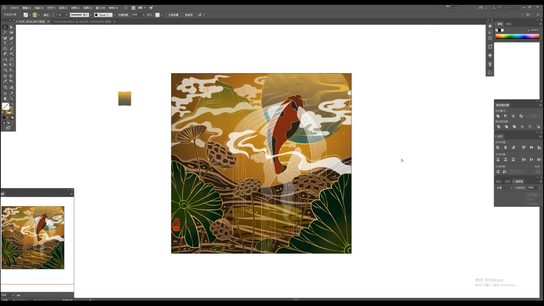Click Horizontal Align Left in Align panel
The height and width of the screenshot is (306, 544).
pyautogui.click(x=498, y=147)
